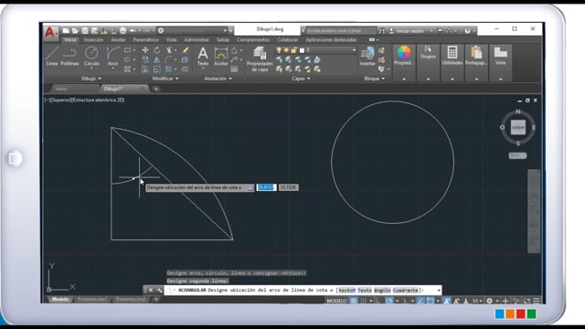Open the Propiedades color wheel panel
Image resolution: width=585 pixels, height=329 pixels.
tap(404, 62)
